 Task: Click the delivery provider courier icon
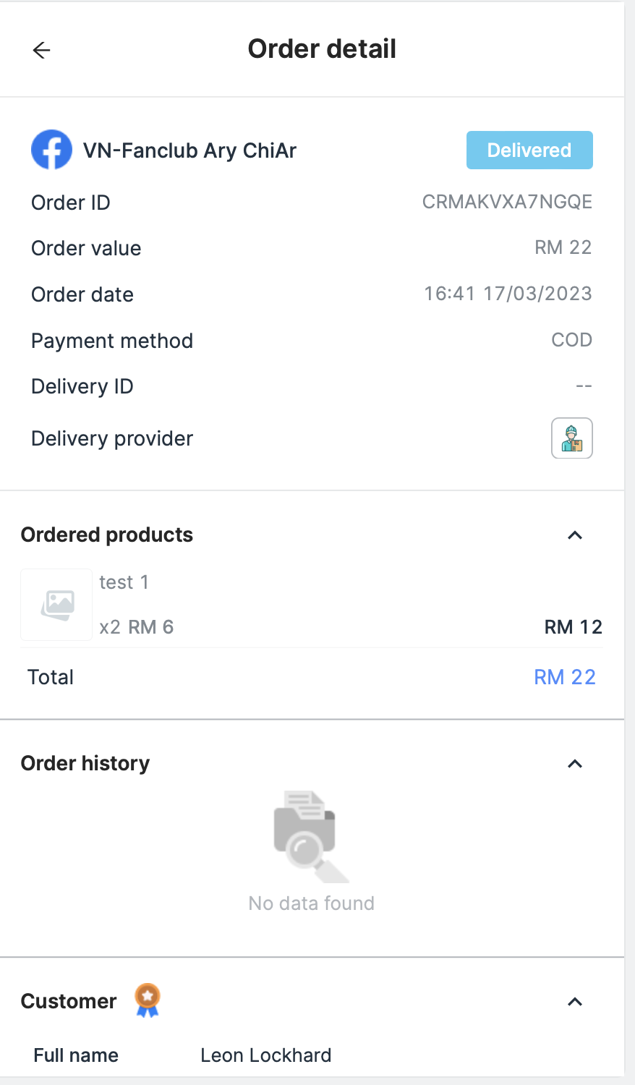click(x=571, y=438)
